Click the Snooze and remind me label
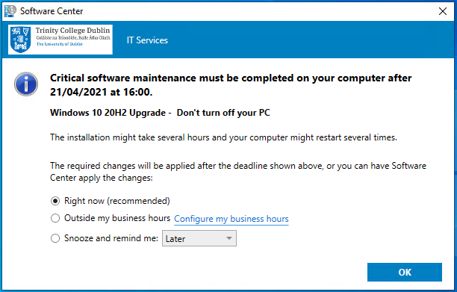Viewport: 457px width, 292px height. 111,238
